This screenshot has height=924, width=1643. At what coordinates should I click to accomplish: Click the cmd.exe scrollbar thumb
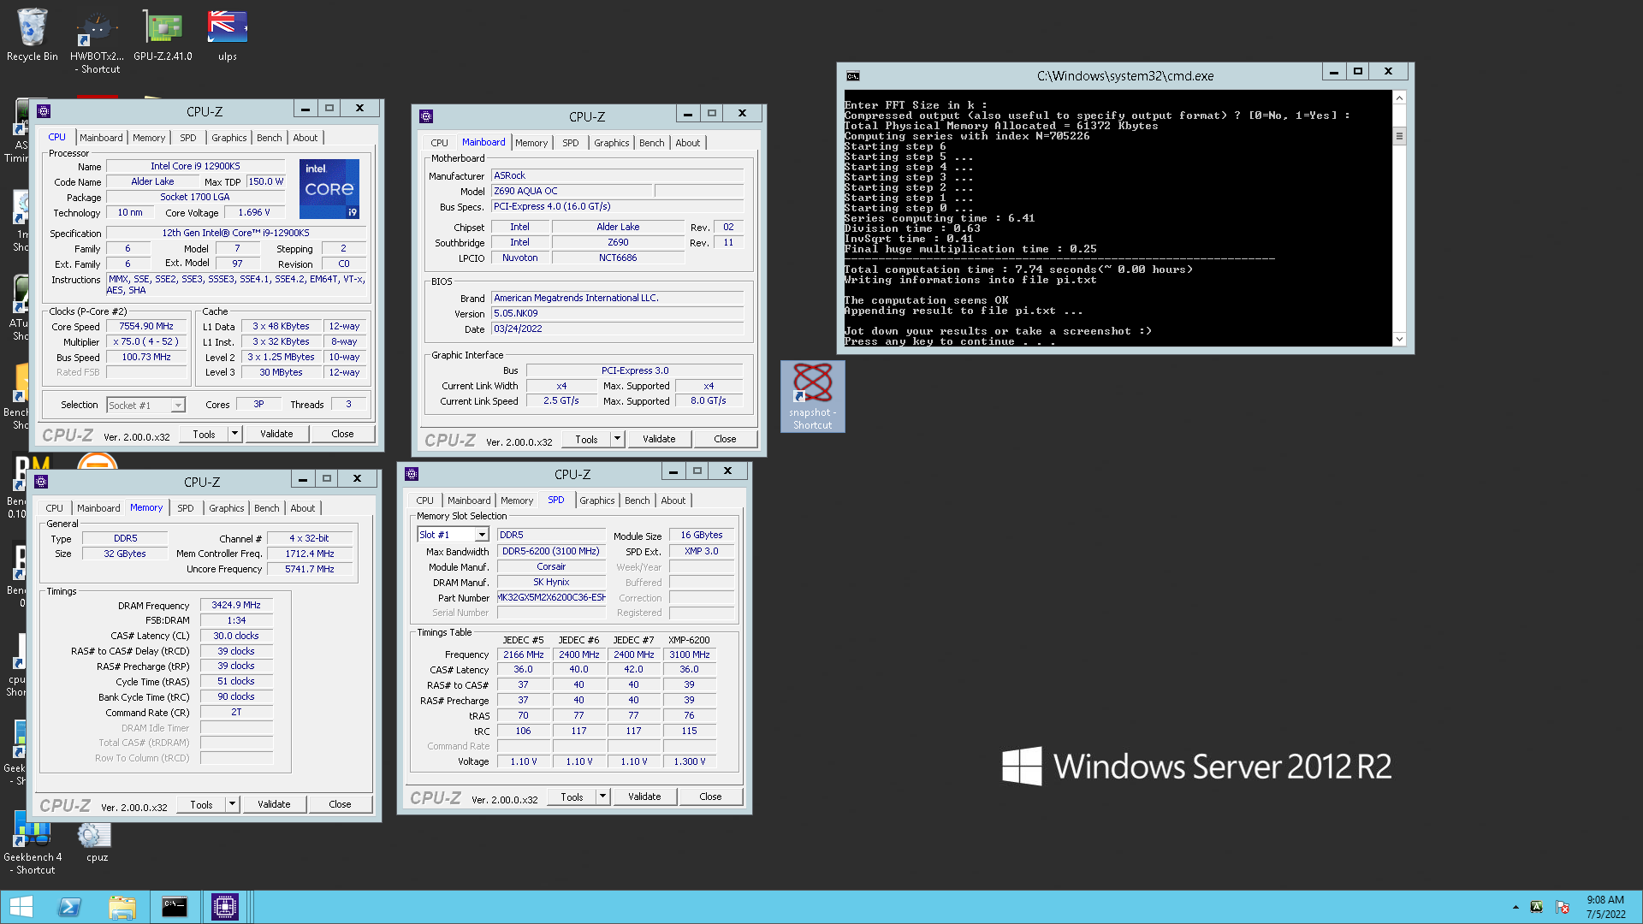[x=1400, y=136]
